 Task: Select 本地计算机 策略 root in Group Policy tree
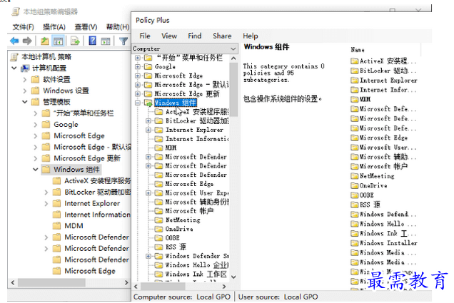point(46,56)
